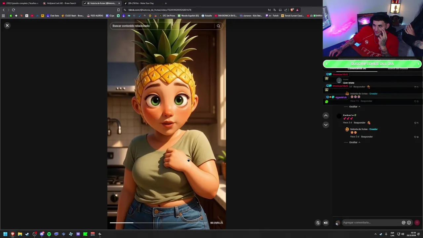Image resolution: width=423 pixels, height=238 pixels.
Task: Open the emoji picker in the comment box
Action: click(409, 222)
